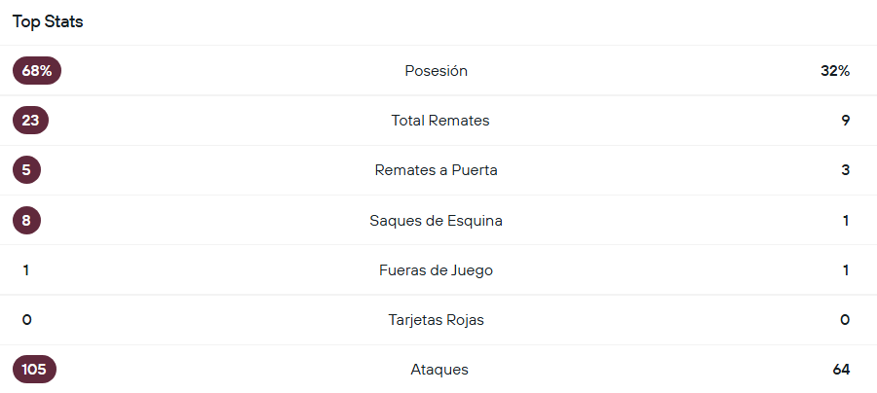Click the 8 corner kicks badge
Viewport: 877px width, 393px height.
point(26,221)
